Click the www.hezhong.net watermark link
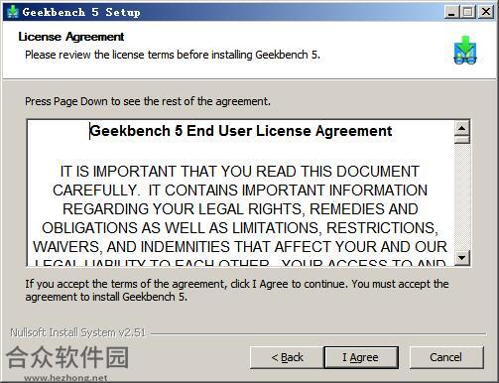Image resolution: width=499 pixels, height=383 pixels. coord(65,378)
